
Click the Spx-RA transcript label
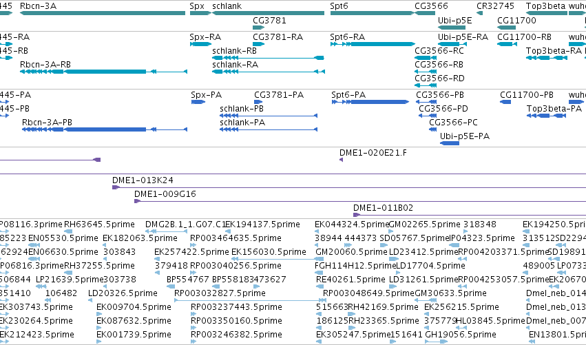(x=205, y=37)
